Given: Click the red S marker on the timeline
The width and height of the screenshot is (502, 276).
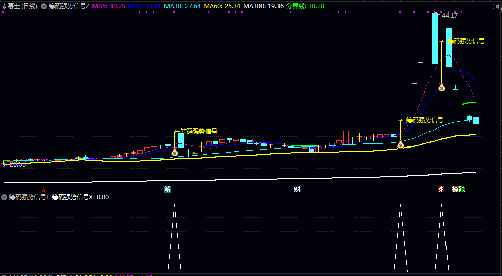Looking at the screenshot, I should 44,189.
